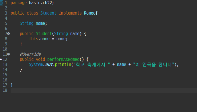Click the closing brace on line 14

tap(21, 70)
